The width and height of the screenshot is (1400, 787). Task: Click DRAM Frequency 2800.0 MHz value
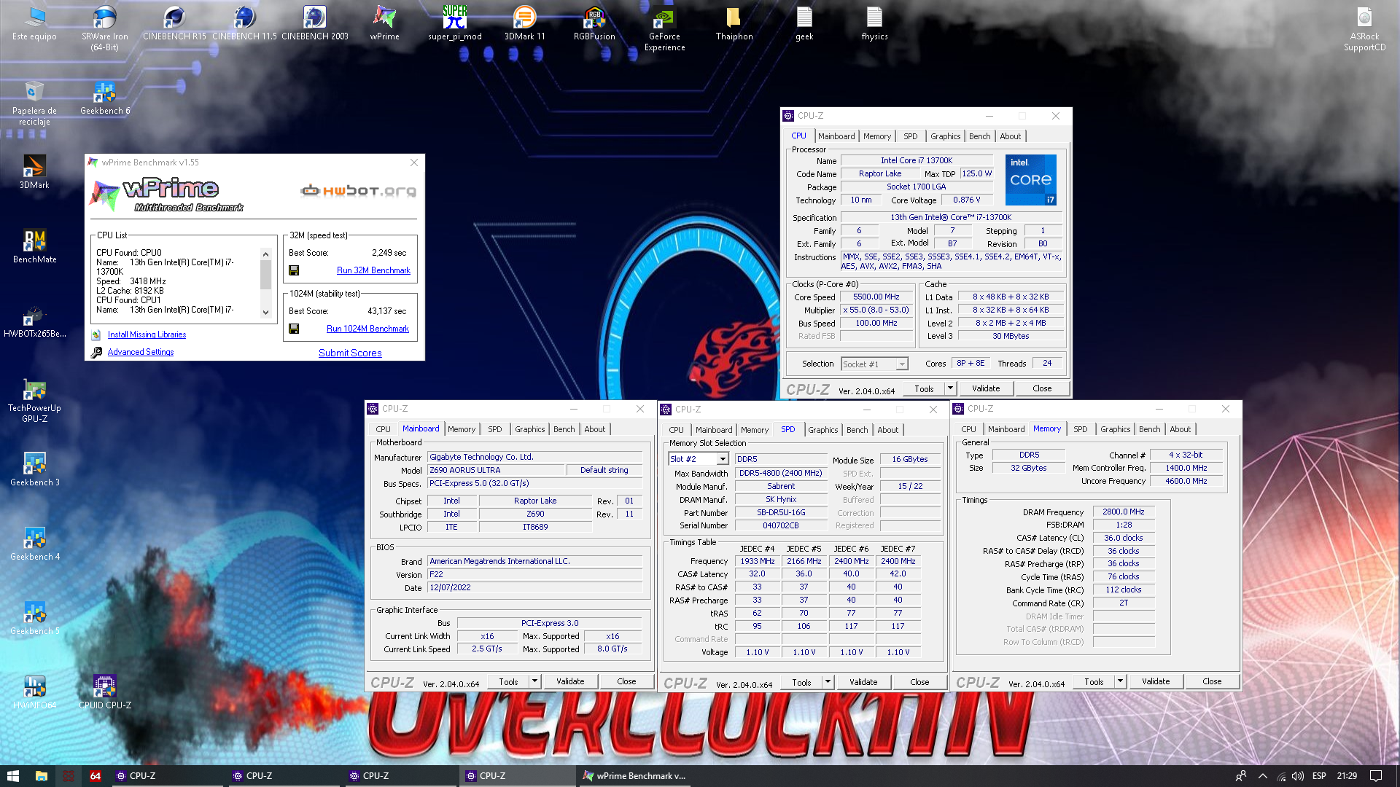(x=1123, y=512)
